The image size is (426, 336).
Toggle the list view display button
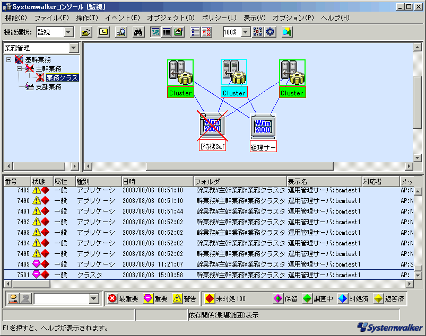[167, 32]
